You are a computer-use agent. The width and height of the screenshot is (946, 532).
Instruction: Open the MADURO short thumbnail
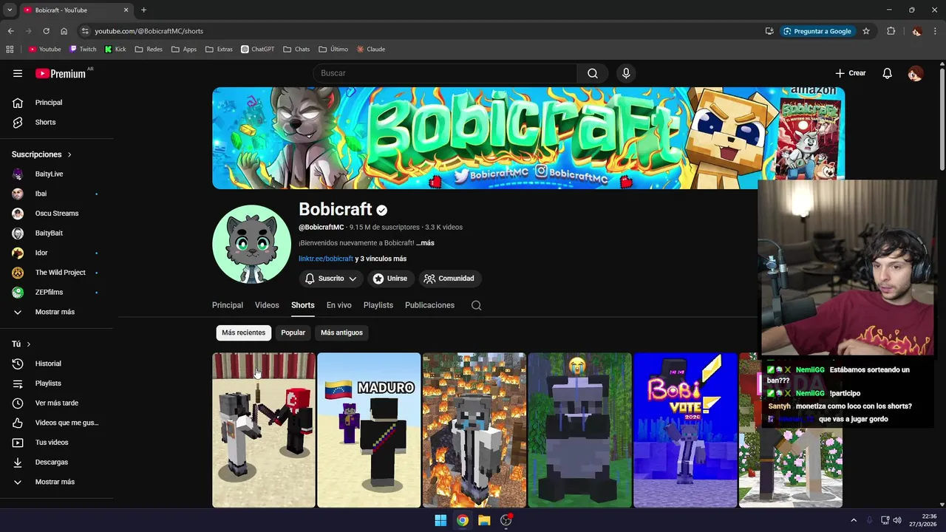click(369, 430)
